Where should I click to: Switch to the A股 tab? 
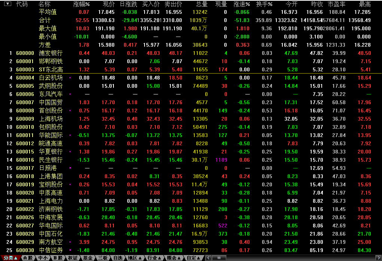pos(28,258)
